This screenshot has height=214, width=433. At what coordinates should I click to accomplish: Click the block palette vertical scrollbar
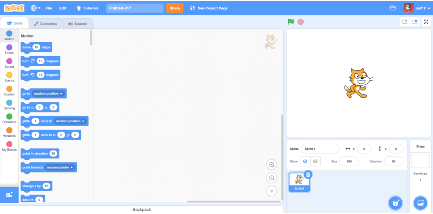(x=91, y=37)
